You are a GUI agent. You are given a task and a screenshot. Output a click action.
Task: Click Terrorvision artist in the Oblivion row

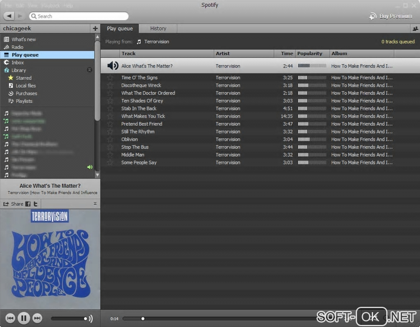pos(228,140)
